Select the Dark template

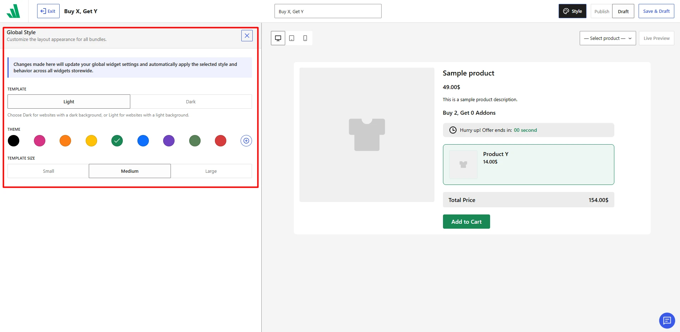[x=191, y=102]
